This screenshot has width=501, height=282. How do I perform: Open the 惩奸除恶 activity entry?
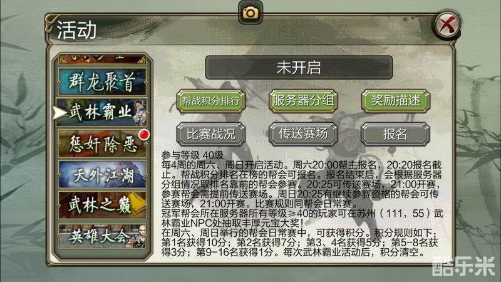102,144
